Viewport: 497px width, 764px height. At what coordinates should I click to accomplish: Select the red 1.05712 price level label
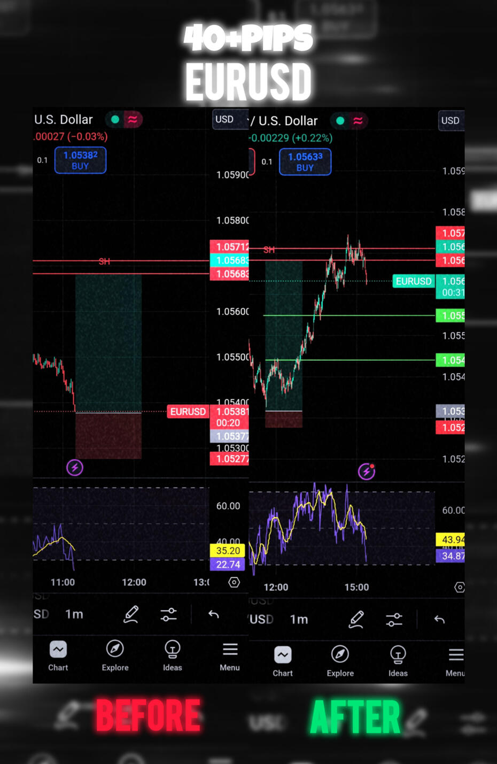[x=229, y=246]
